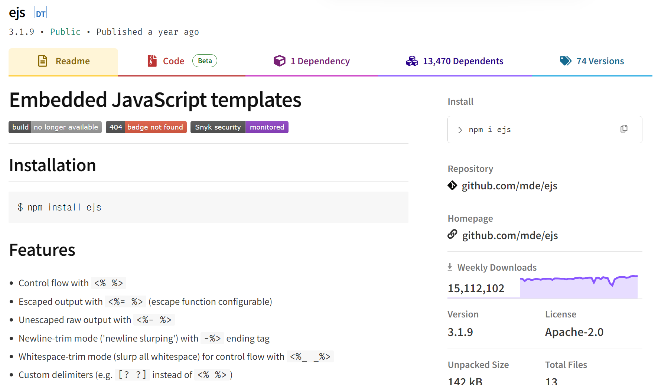Click the ejs package title
This screenshot has width=658, height=385.
[17, 13]
